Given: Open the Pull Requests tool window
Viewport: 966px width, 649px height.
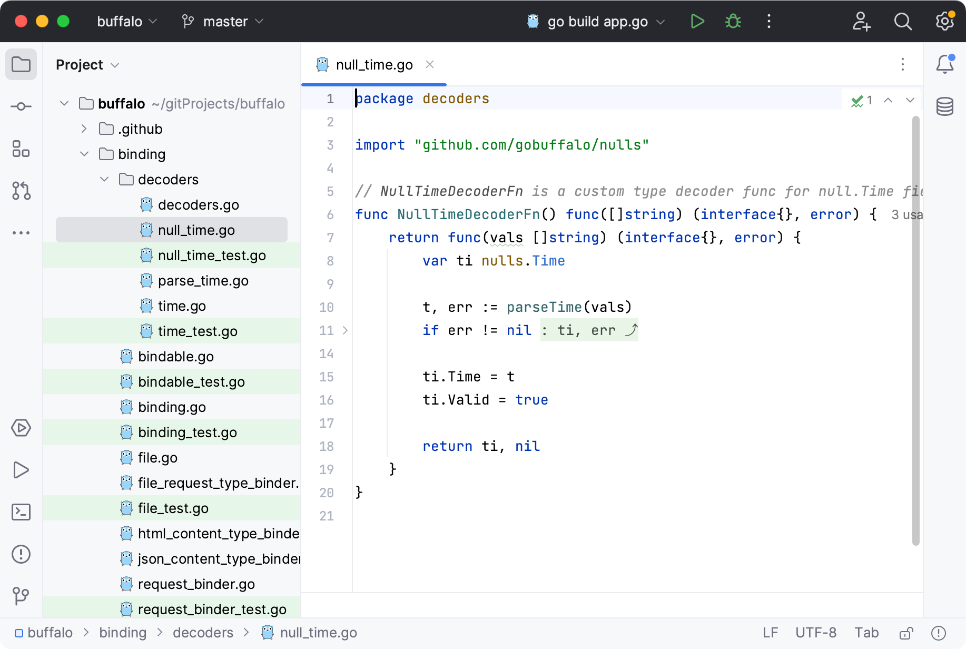Looking at the screenshot, I should coord(21,191).
